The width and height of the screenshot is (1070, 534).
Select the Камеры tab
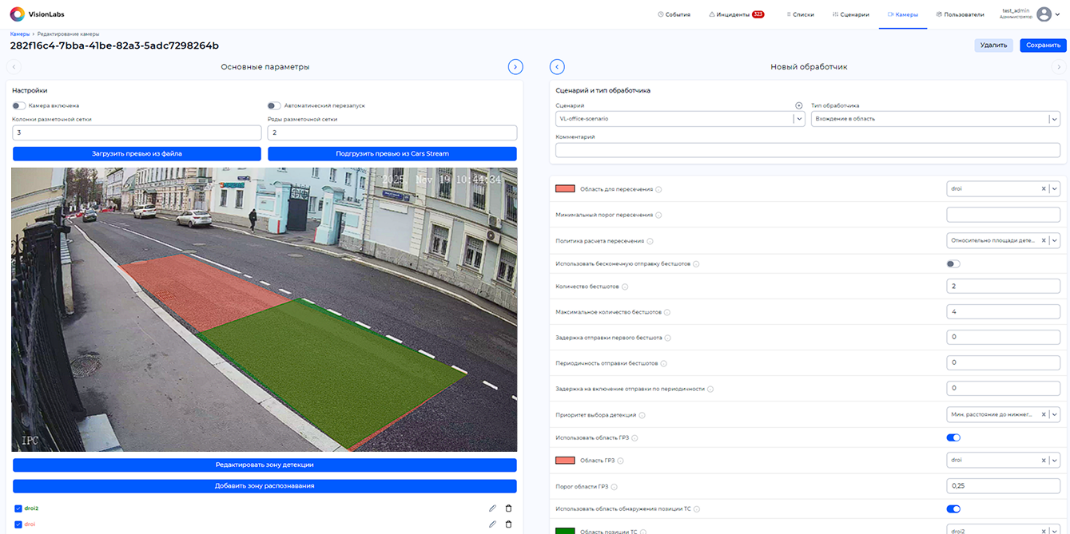click(903, 14)
